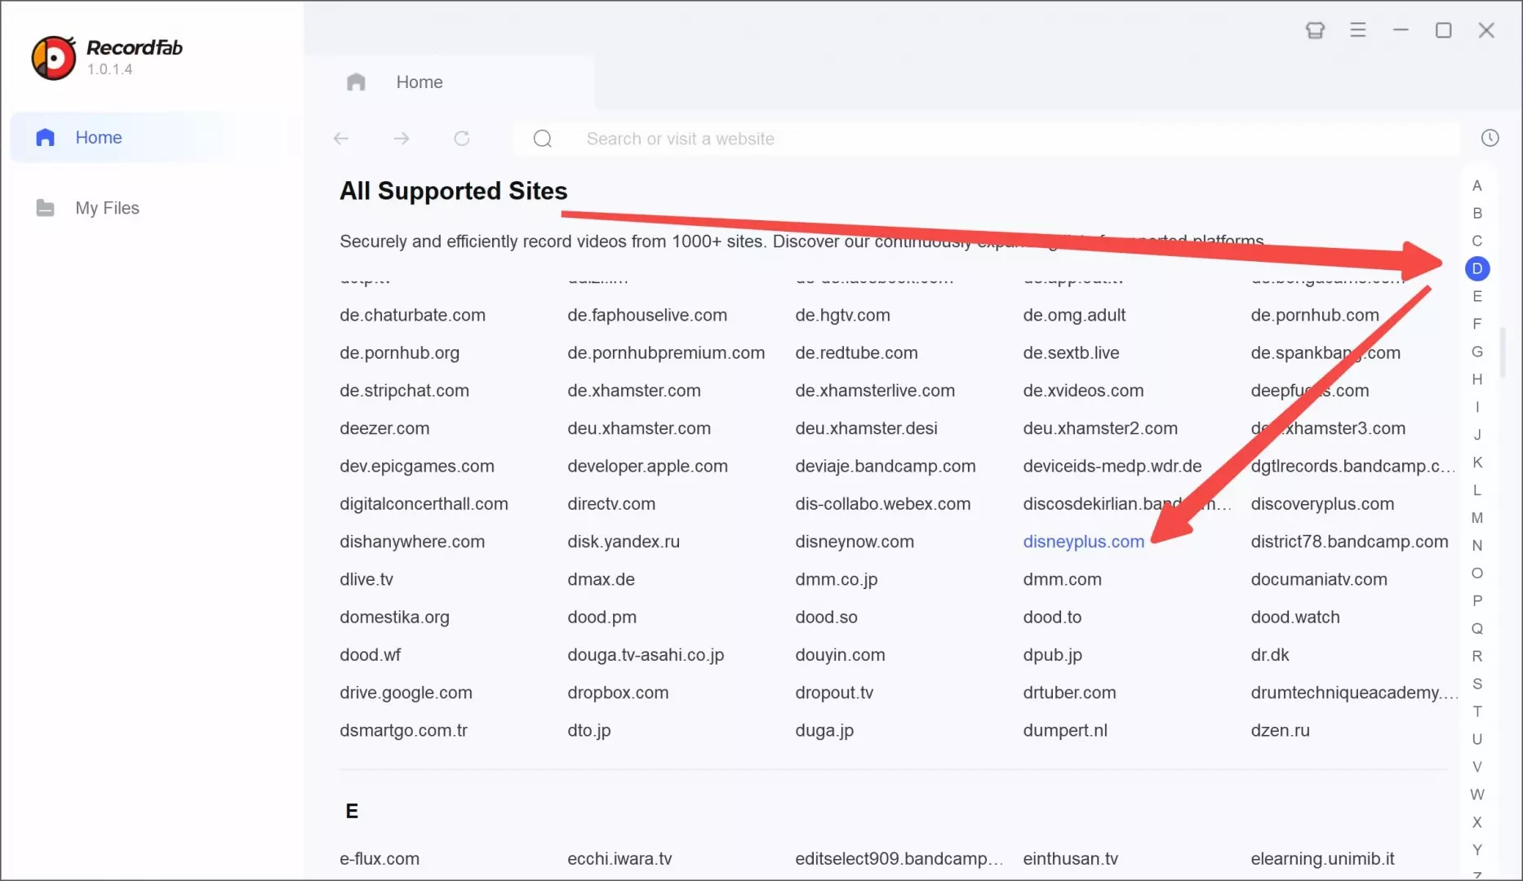Open einthusan.tv link

point(1070,859)
